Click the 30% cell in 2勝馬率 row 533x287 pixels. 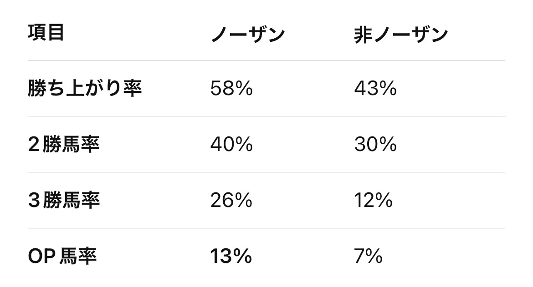(375, 145)
